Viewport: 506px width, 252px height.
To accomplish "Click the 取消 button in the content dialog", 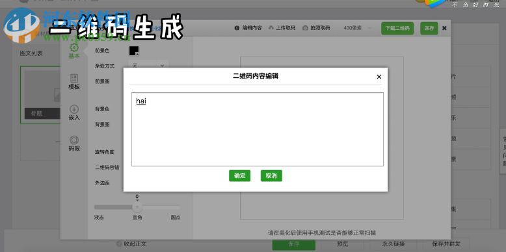I will pos(271,175).
